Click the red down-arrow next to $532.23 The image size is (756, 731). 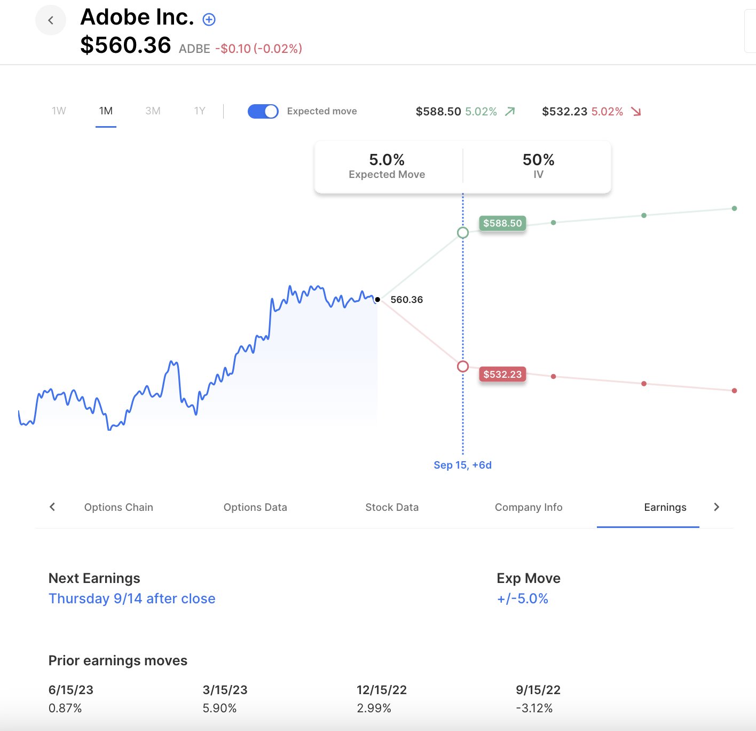coord(636,111)
